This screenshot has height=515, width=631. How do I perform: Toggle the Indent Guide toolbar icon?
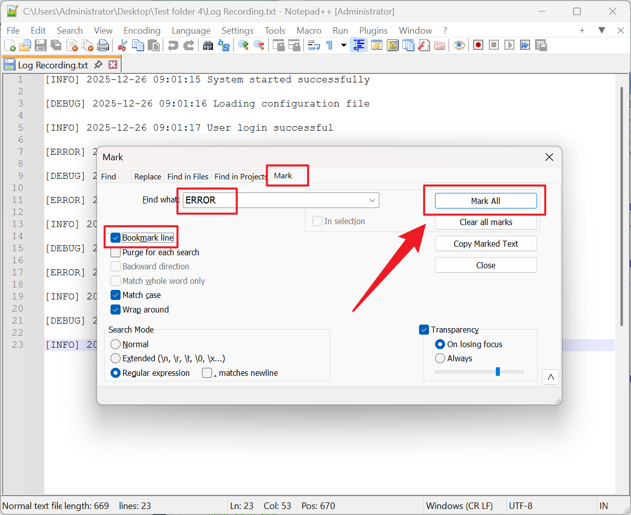[x=358, y=46]
